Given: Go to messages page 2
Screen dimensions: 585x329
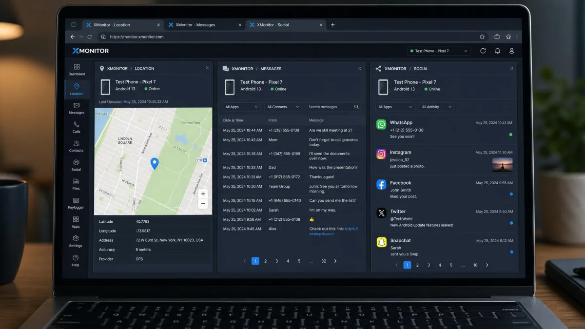Looking at the screenshot, I should click(x=266, y=261).
